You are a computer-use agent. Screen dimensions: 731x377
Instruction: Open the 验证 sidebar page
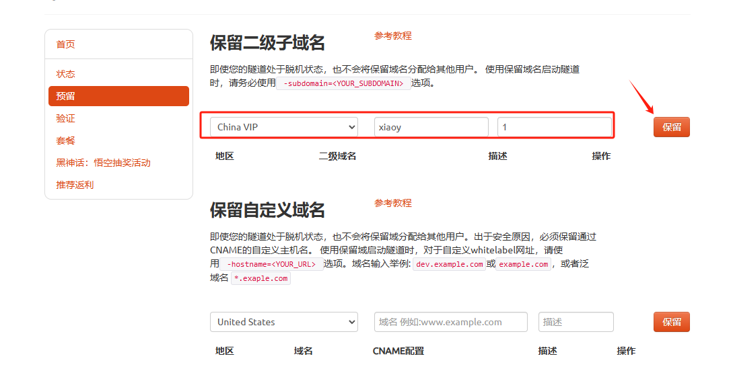pos(65,118)
